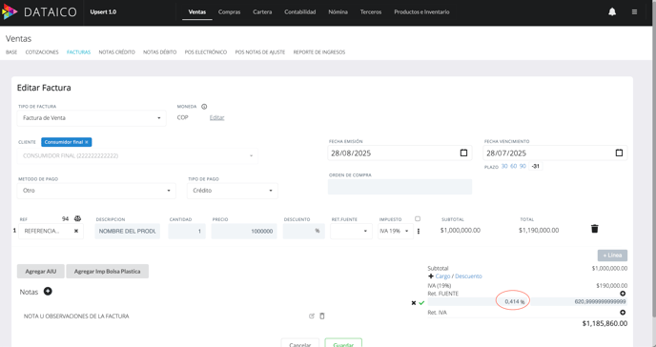Click the Dataico logo icon
656x347 pixels.
[10, 11]
